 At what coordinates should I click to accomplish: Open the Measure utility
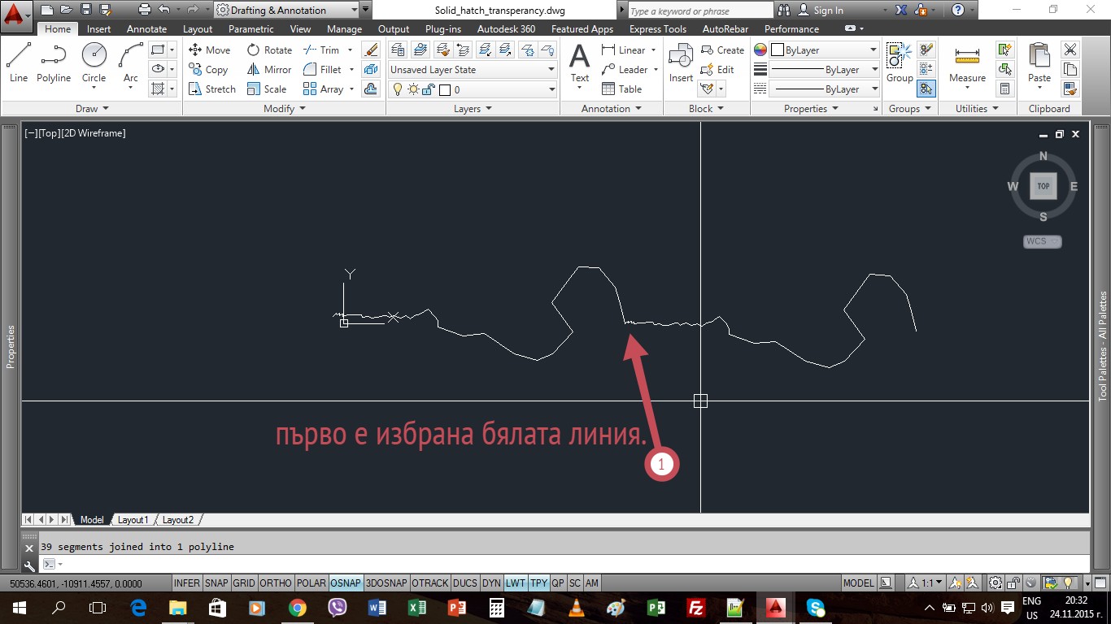coord(967,63)
